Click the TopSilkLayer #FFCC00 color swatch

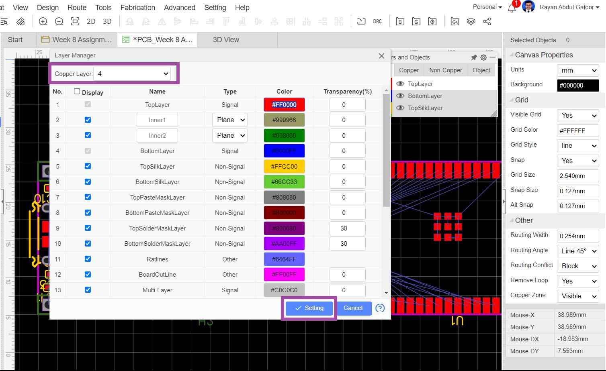tap(284, 166)
